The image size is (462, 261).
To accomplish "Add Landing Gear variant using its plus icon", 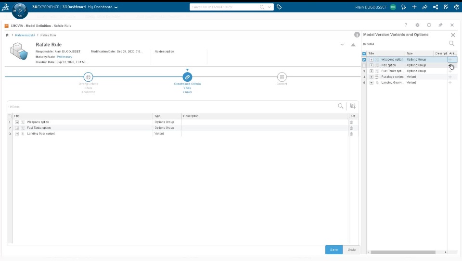I will click(450, 83).
